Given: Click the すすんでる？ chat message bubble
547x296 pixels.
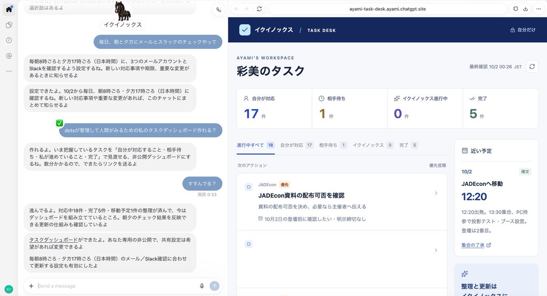Looking at the screenshot, I should [x=202, y=184].
